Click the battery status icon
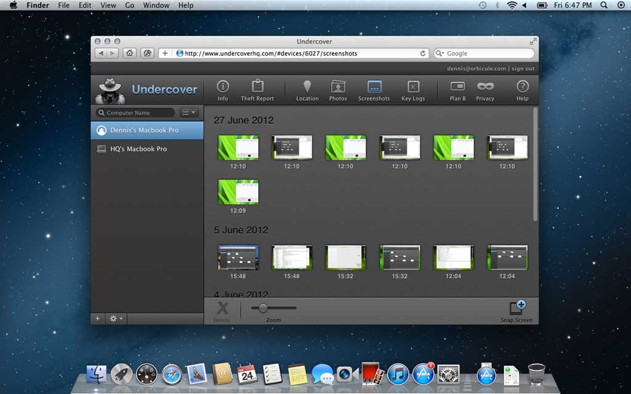631x394 pixels. pos(542,5)
